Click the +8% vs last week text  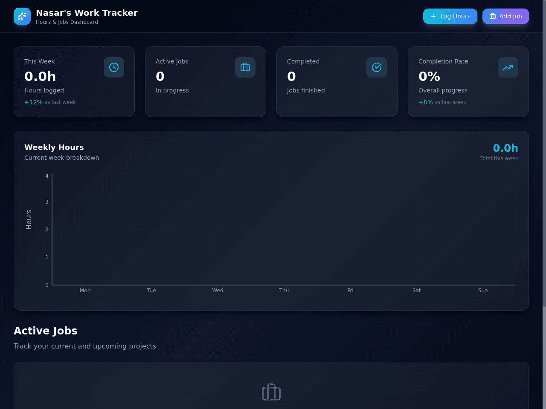coord(442,102)
